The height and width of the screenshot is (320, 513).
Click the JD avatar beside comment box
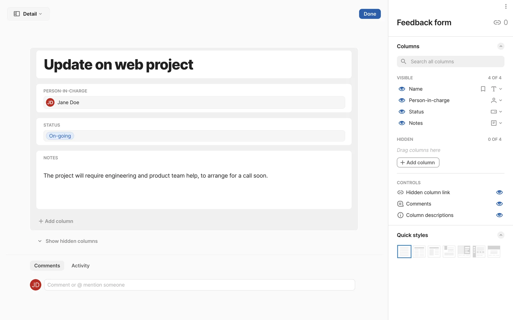tap(36, 285)
